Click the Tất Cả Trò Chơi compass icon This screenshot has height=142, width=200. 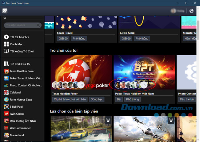(6, 37)
